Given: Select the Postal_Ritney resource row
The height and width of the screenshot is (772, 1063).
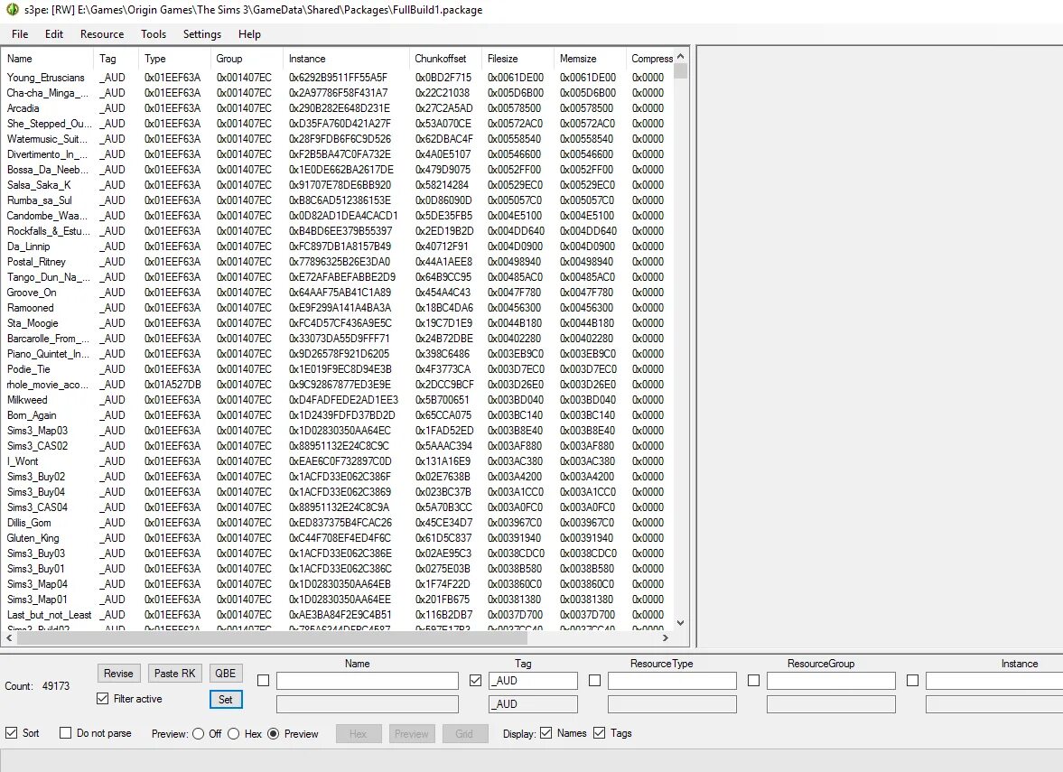Looking at the screenshot, I should [338, 262].
